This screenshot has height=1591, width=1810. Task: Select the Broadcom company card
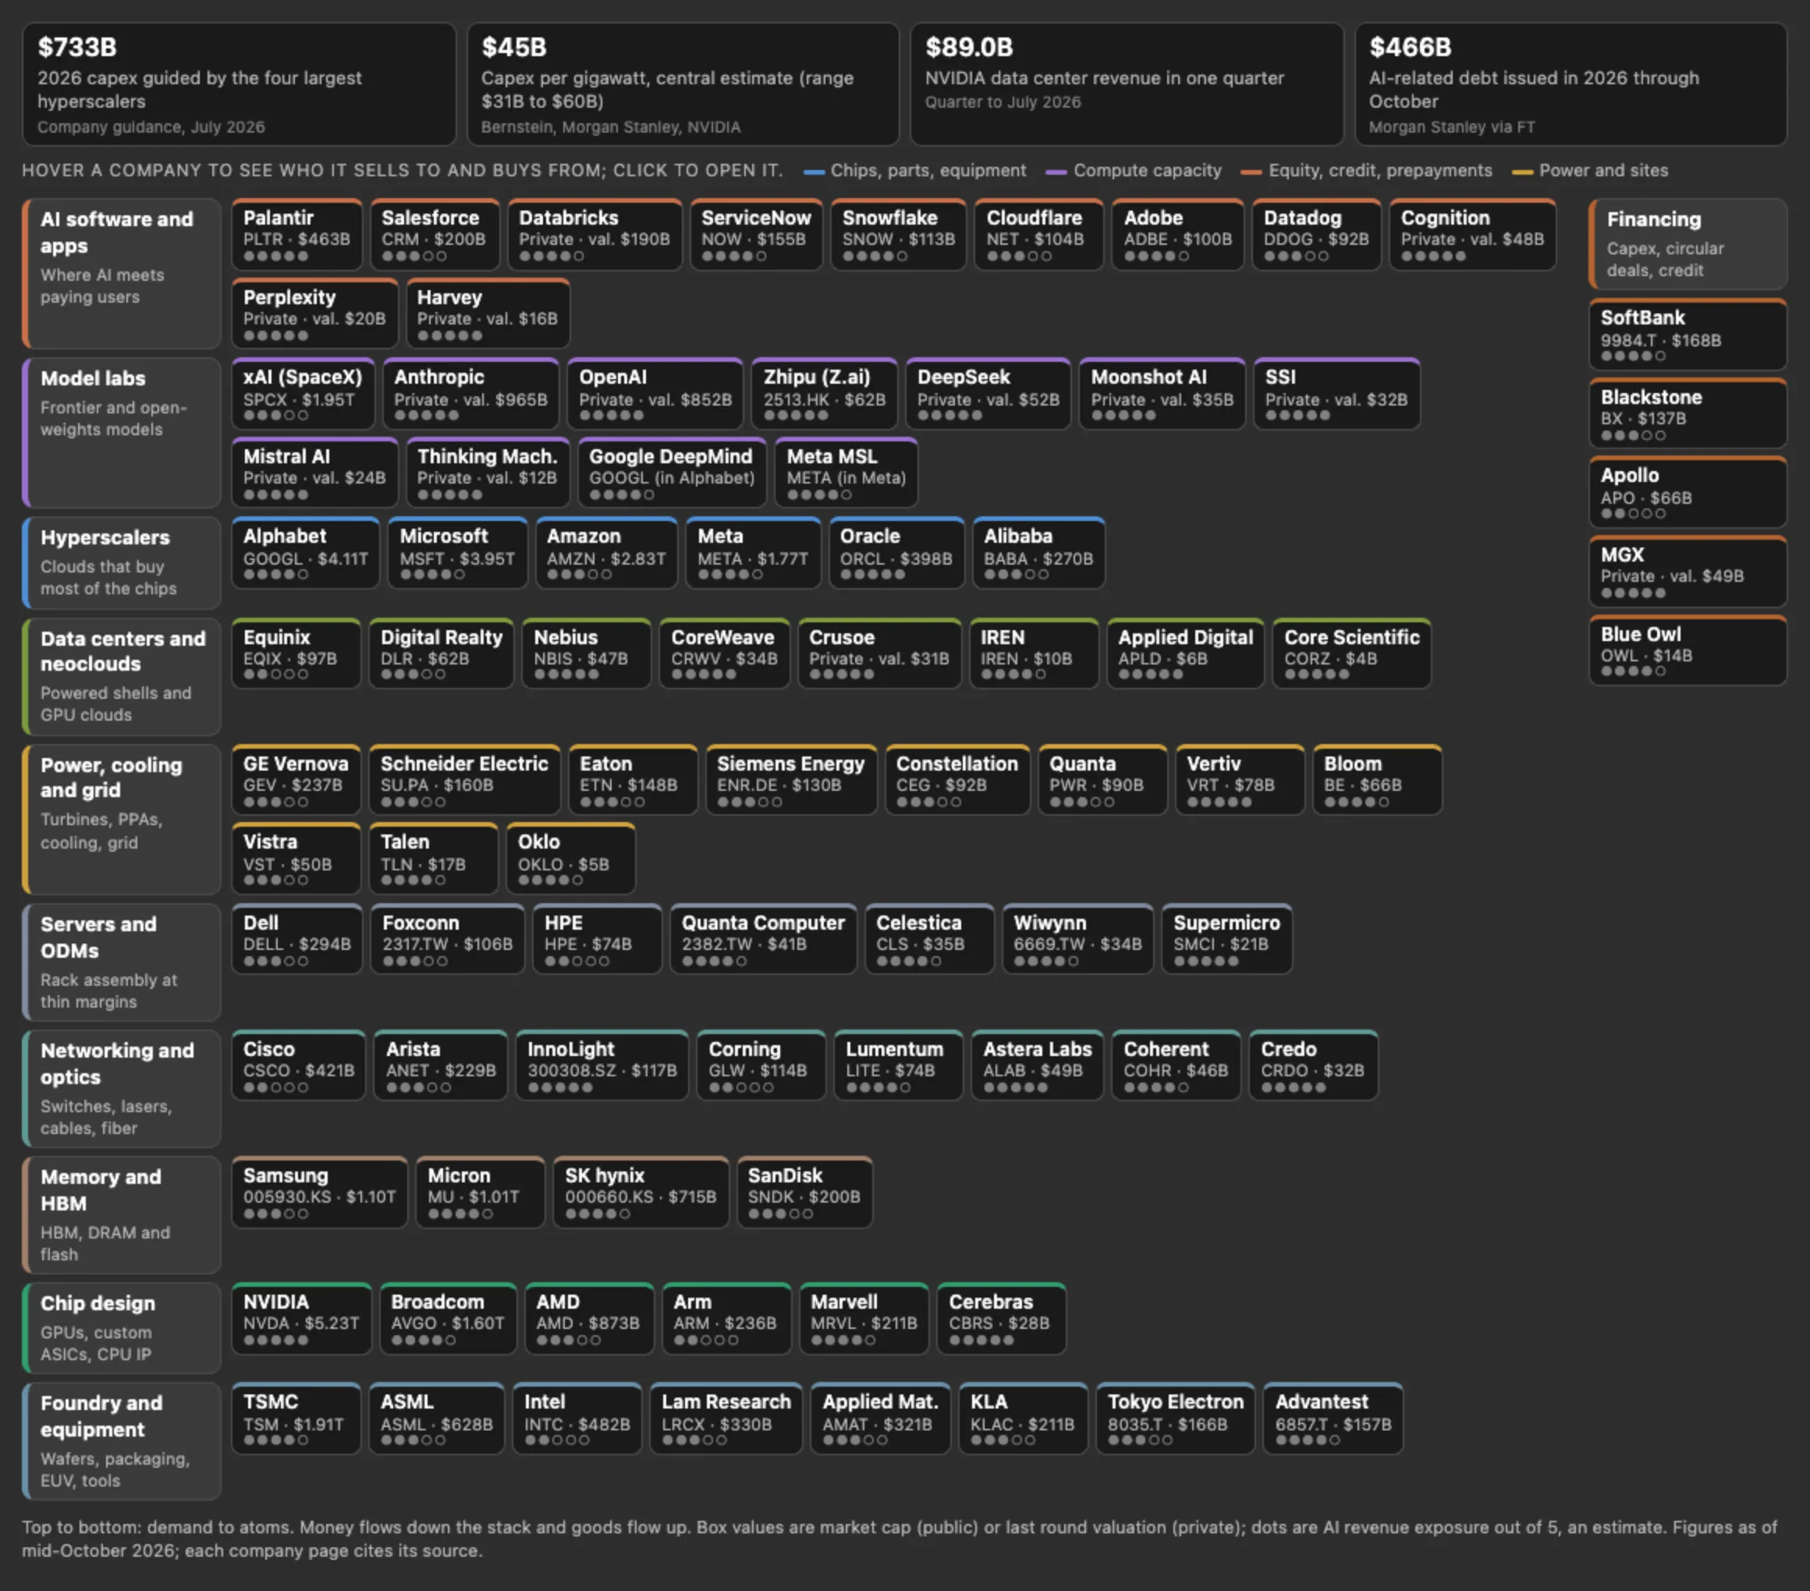447,1318
